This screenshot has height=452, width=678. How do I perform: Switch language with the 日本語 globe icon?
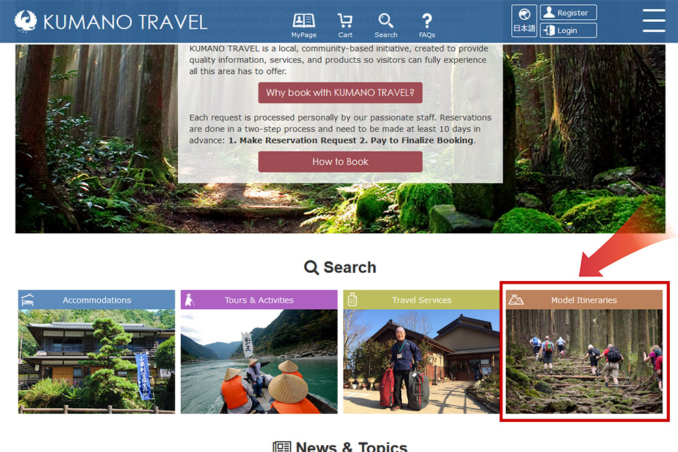[x=524, y=21]
